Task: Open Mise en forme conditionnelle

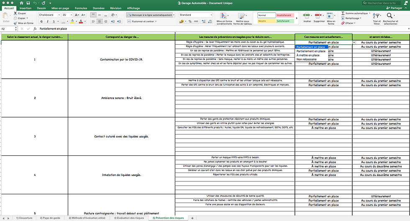Action: [x=224, y=18]
